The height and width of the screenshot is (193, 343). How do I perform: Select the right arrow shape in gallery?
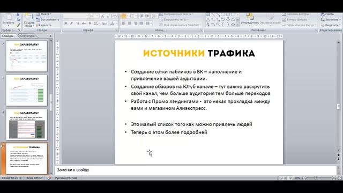(223, 20)
